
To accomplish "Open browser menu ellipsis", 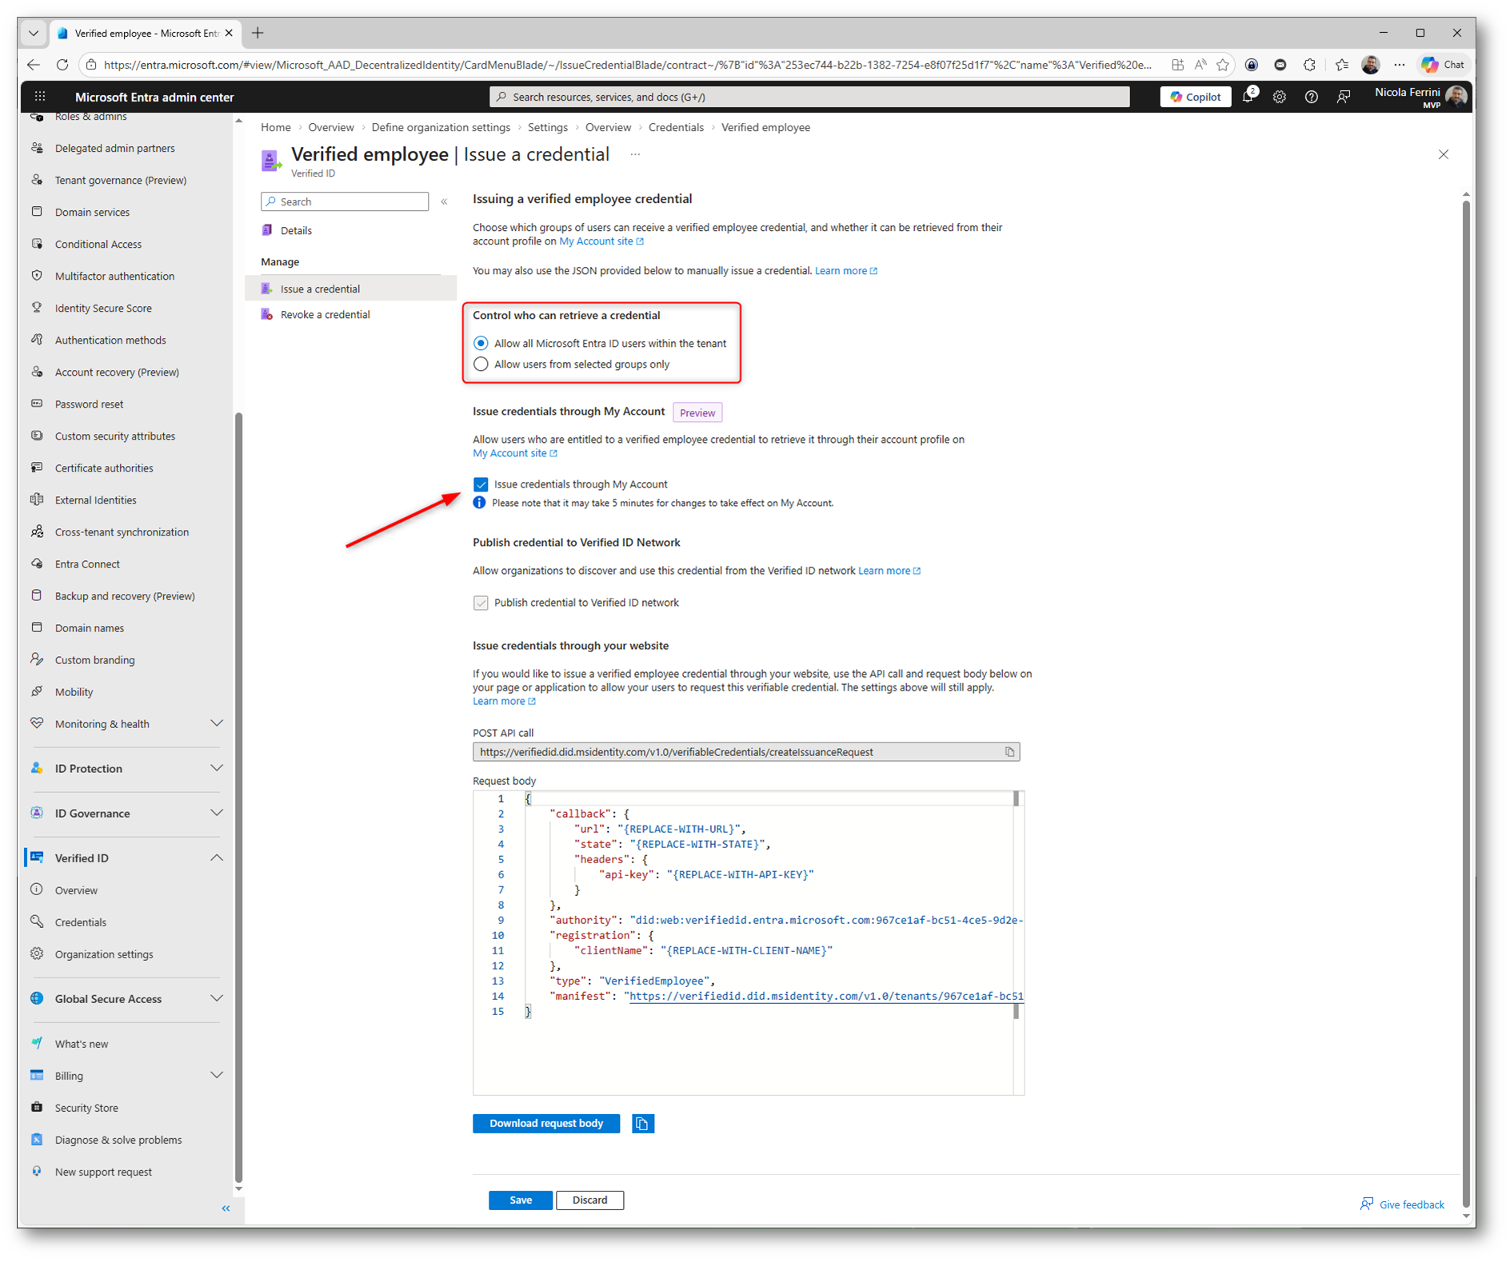I will (x=1399, y=65).
